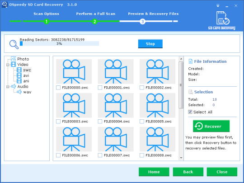
Task: Toggle the Select All checkbox
Action: pos(190,112)
